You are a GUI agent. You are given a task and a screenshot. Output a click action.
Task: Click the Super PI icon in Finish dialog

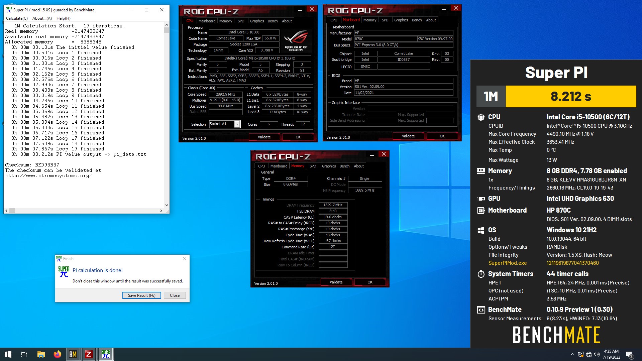click(64, 272)
